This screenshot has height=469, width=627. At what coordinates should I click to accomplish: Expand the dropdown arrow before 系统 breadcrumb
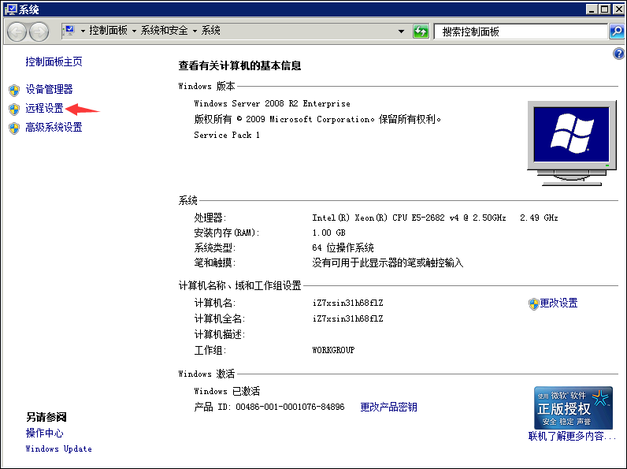[195, 31]
